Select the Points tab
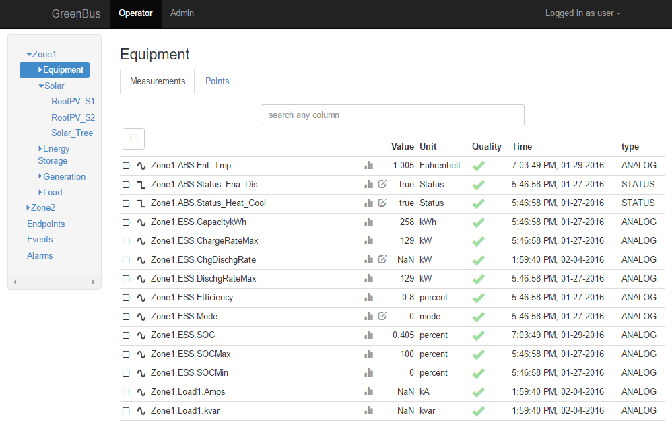This screenshot has width=672, height=425. coord(217,81)
